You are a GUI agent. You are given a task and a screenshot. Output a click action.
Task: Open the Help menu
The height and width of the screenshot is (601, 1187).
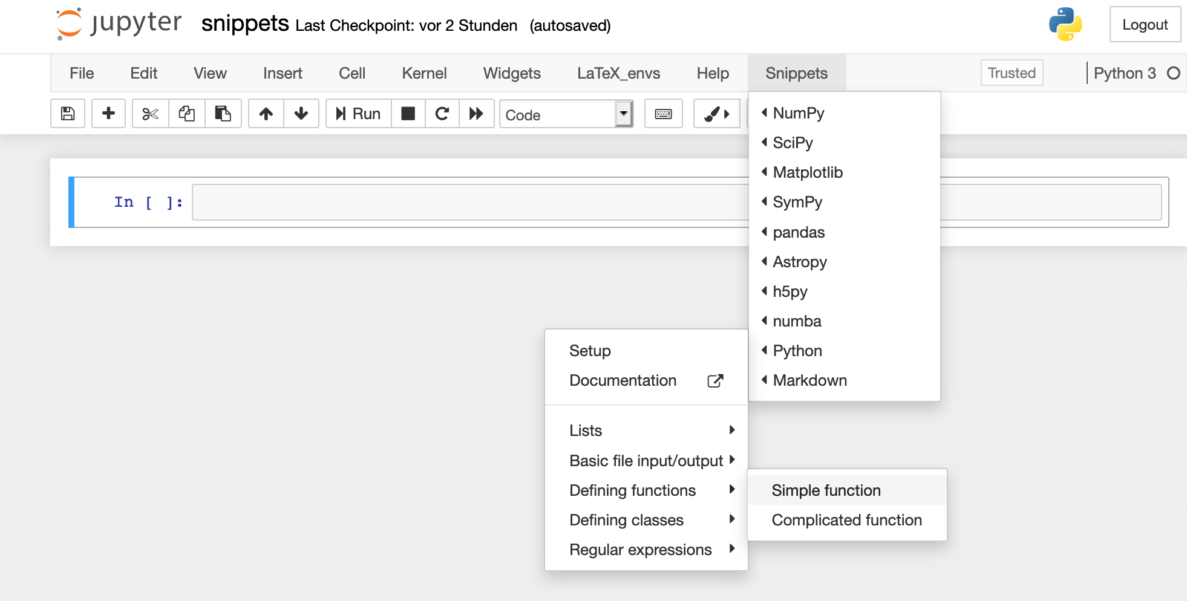(713, 73)
